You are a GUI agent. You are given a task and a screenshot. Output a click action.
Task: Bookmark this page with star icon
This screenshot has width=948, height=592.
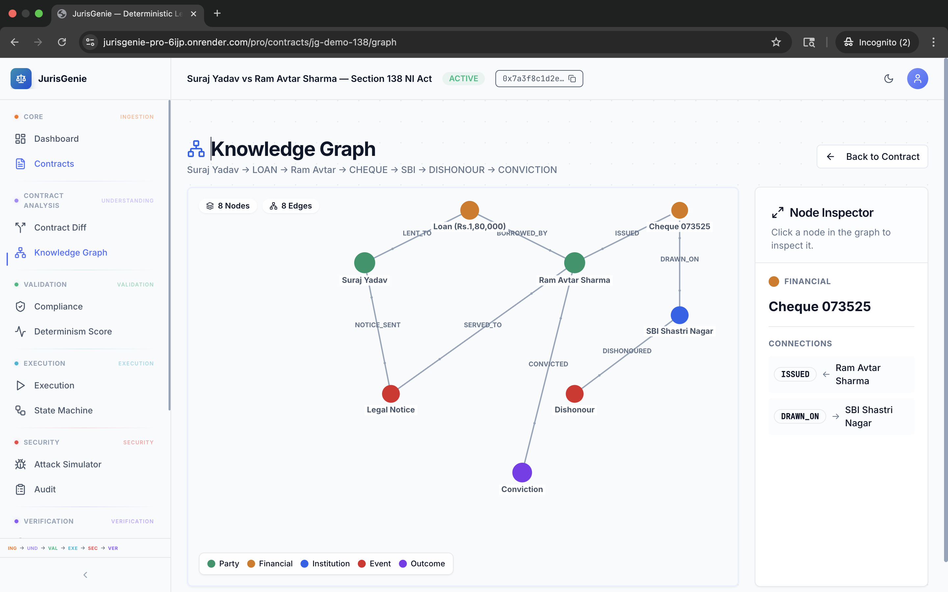[776, 42]
